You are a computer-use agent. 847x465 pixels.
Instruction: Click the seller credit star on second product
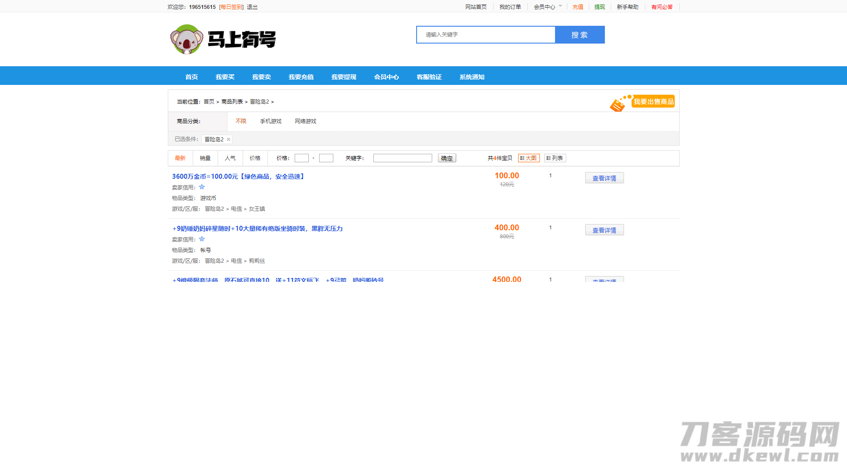pos(202,239)
